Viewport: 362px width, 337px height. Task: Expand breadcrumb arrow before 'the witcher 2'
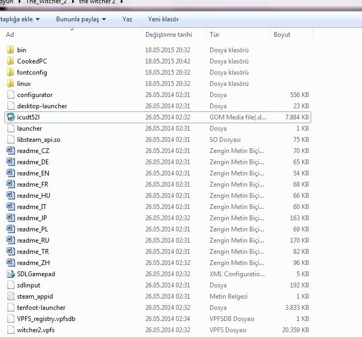73,2
